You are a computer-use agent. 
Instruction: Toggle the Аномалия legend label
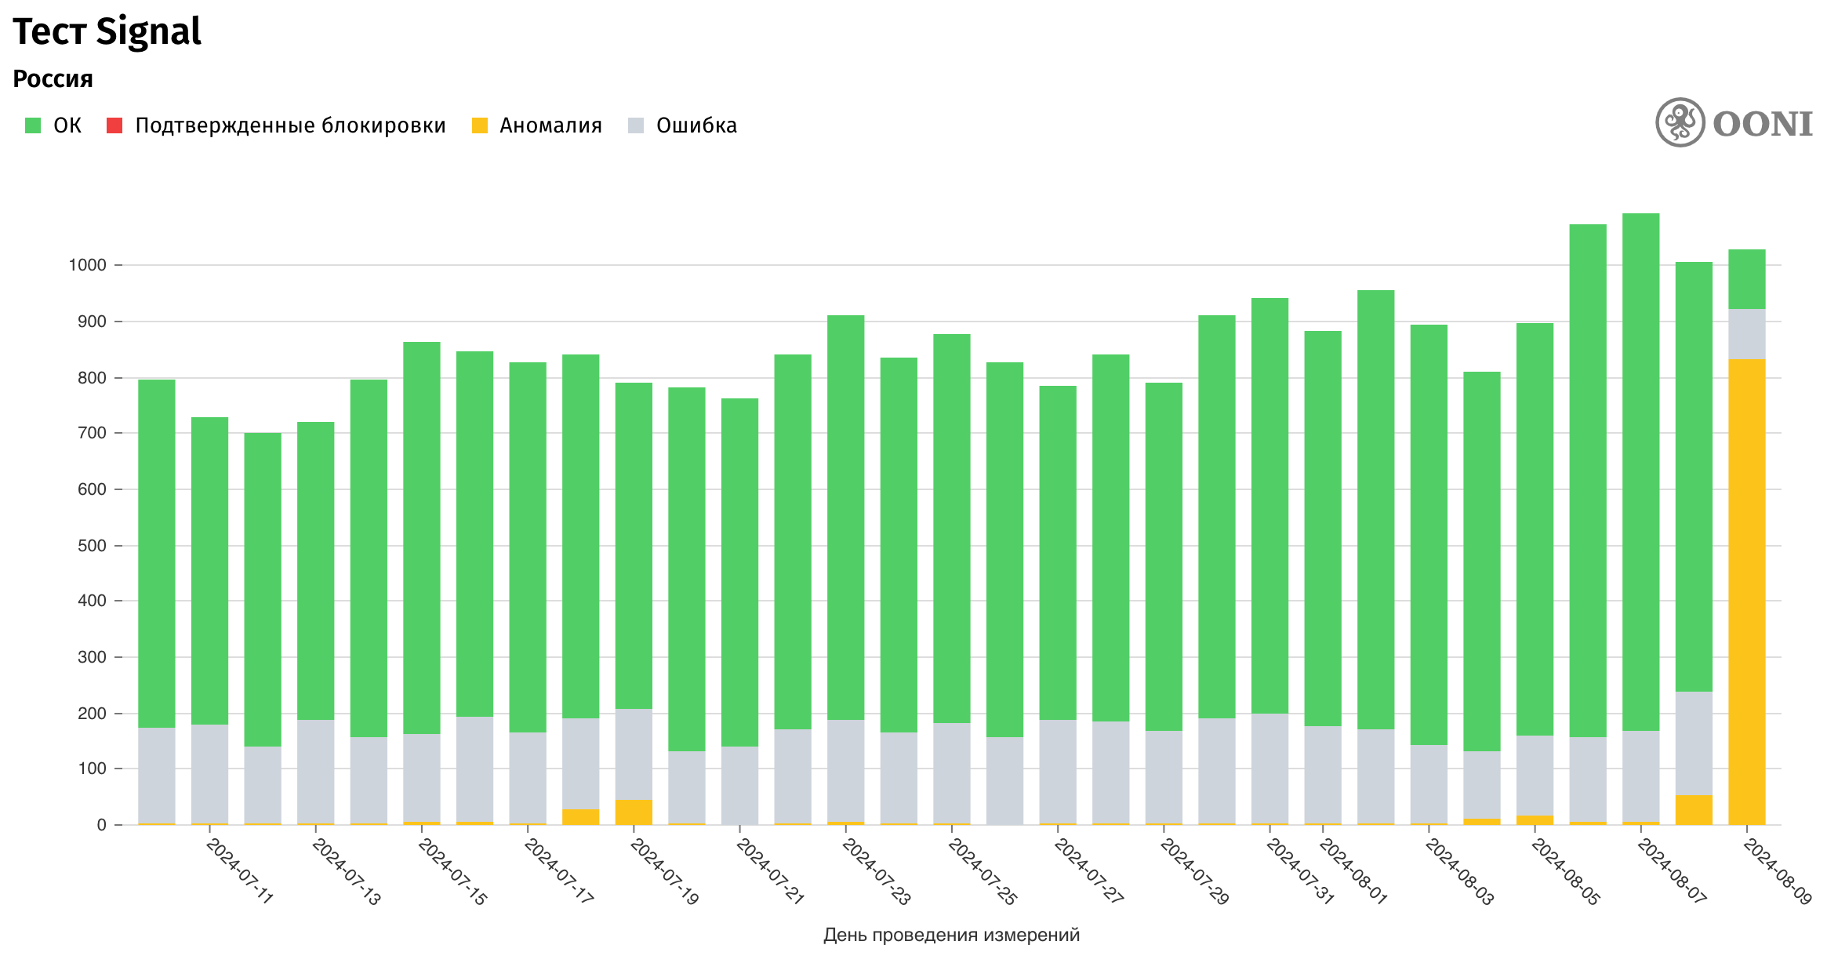coord(550,125)
